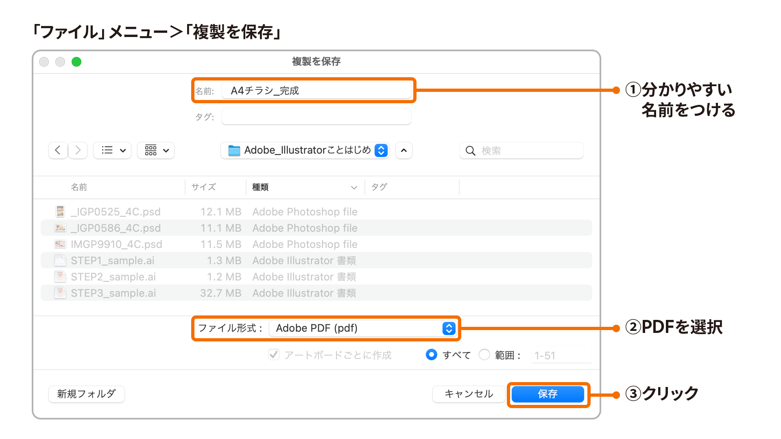The image size is (781, 439).
Task: Click the green zoom window button
Action: 76,62
